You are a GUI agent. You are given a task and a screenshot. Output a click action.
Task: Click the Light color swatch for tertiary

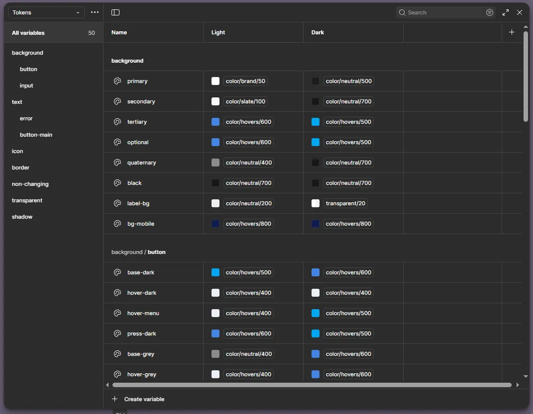pos(215,122)
